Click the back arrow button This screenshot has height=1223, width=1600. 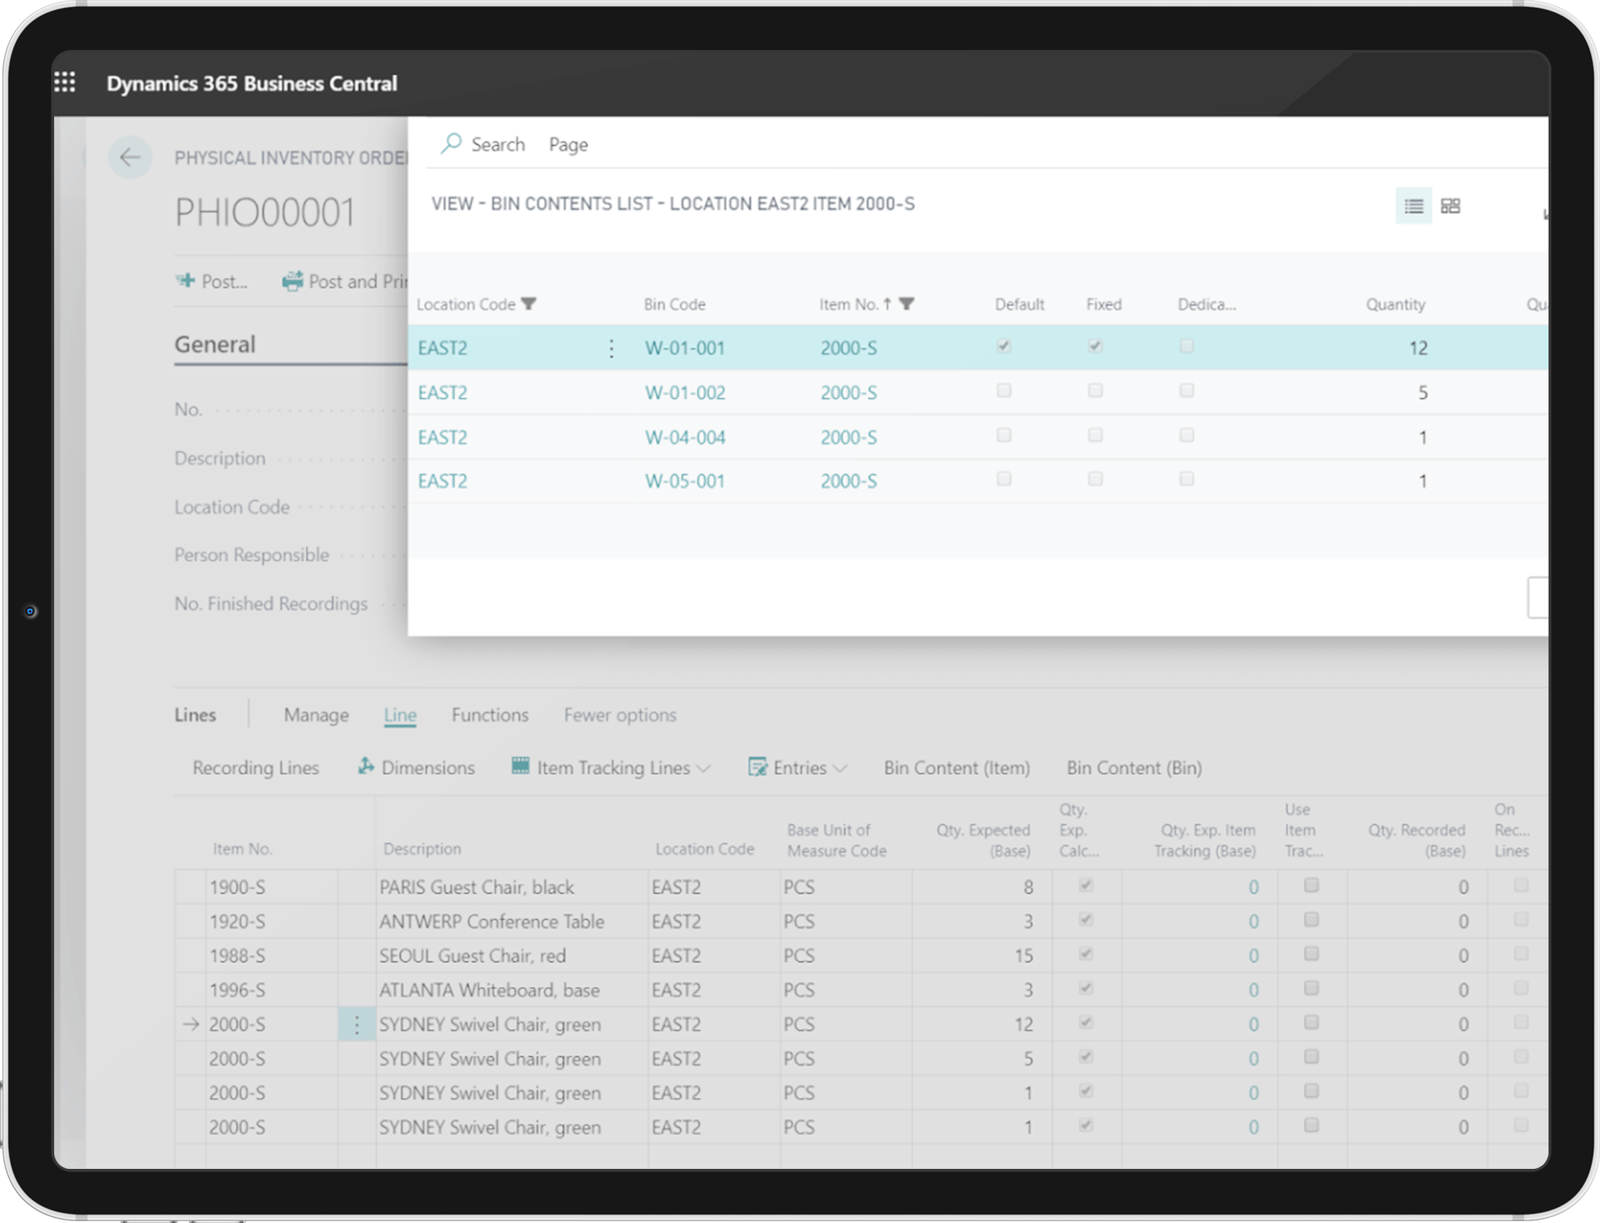130,157
